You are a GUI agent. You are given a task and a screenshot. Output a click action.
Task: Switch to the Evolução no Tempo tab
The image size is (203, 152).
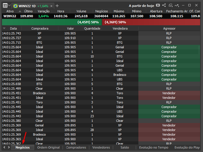pyautogui.click(x=154, y=147)
